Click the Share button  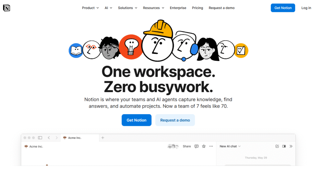[x=187, y=146]
